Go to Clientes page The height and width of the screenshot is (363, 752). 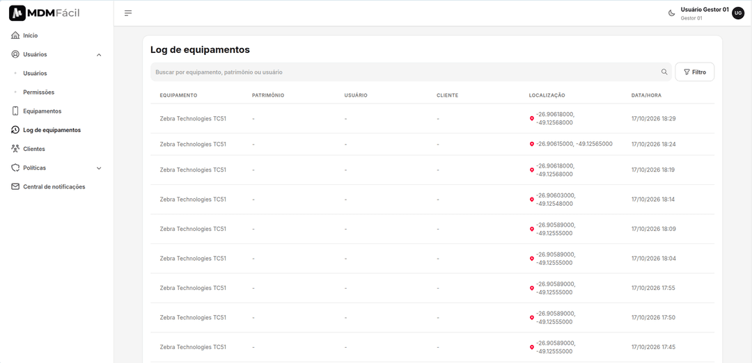(x=34, y=149)
